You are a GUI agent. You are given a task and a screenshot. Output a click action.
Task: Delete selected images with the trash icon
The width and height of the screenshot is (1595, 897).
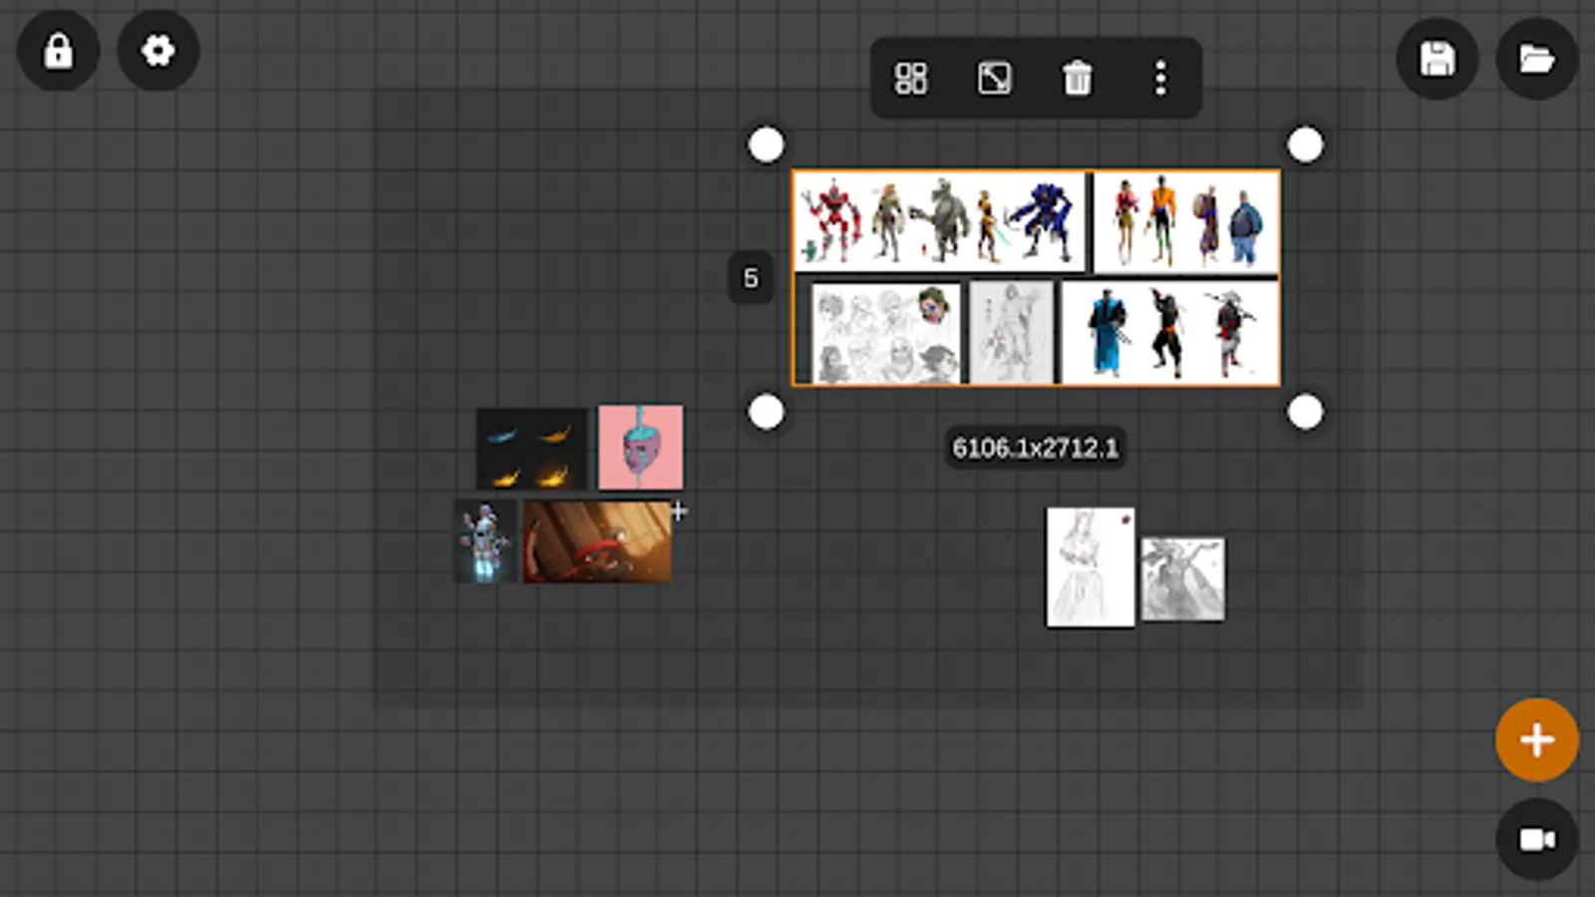(1077, 78)
